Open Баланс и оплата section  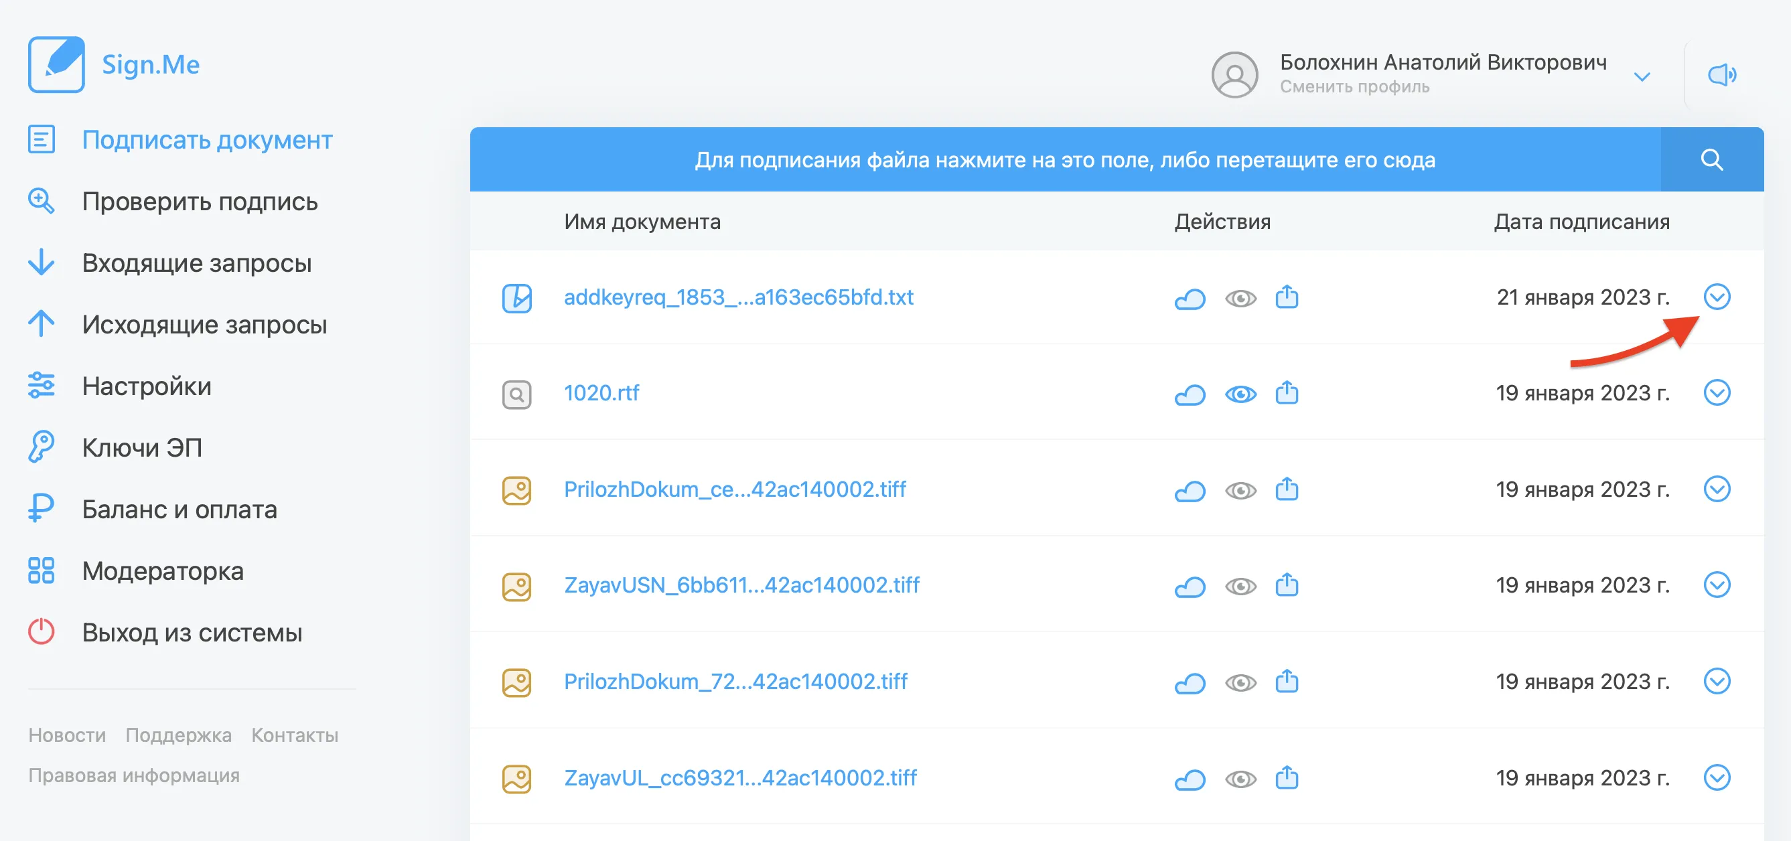151,510
